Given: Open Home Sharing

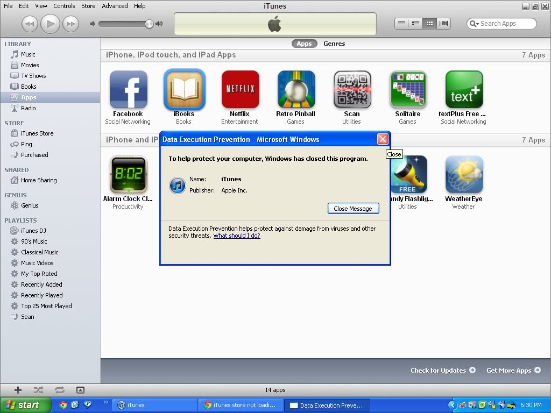Looking at the screenshot, I should point(39,180).
